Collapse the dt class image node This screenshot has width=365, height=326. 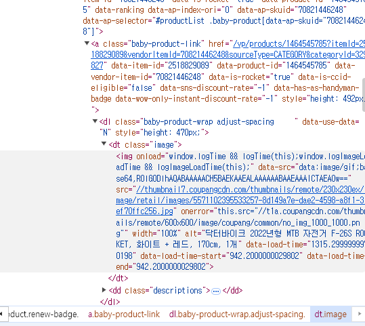coord(104,144)
